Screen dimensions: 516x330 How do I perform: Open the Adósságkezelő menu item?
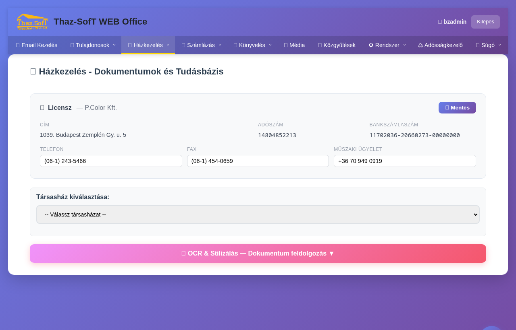(x=440, y=45)
